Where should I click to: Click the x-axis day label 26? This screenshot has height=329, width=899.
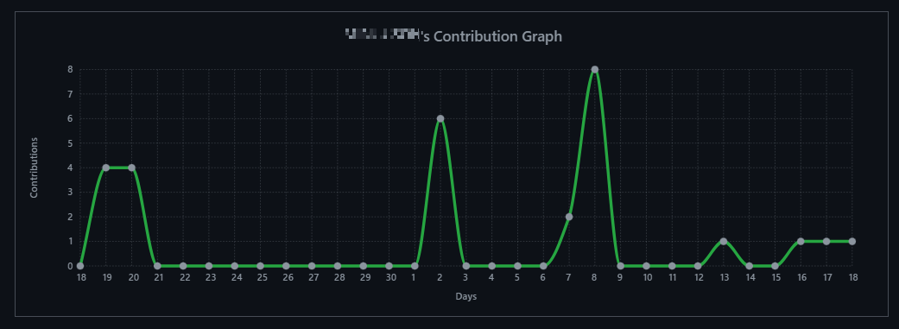click(288, 277)
